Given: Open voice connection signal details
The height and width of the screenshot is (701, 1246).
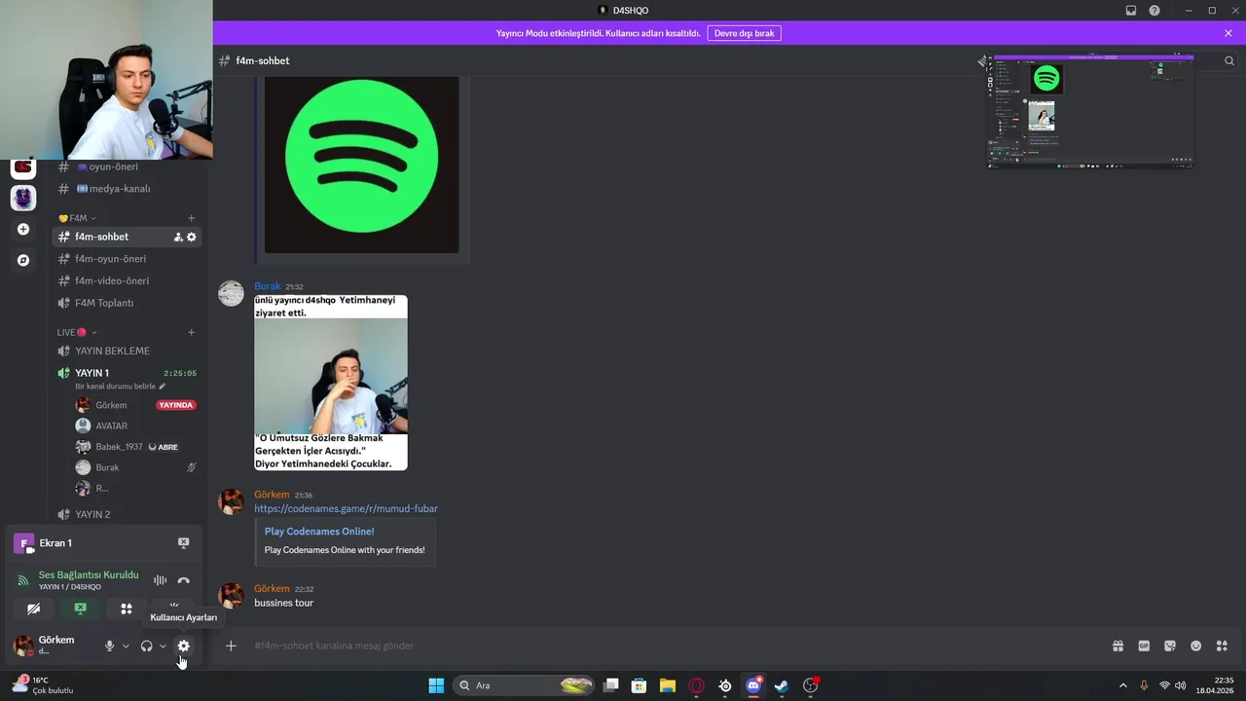Looking at the screenshot, I should coord(23,580).
